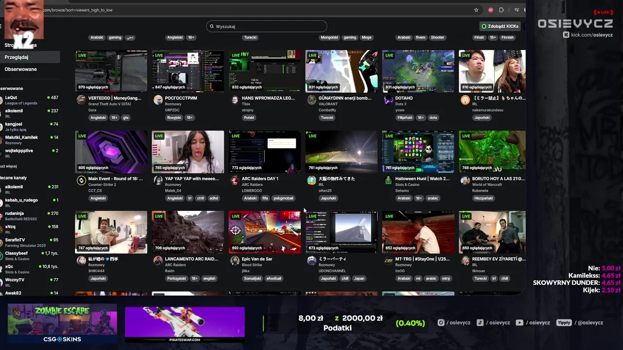Select Classybeef in recommended channels
The image size is (623, 350).
pyautogui.click(x=29, y=256)
